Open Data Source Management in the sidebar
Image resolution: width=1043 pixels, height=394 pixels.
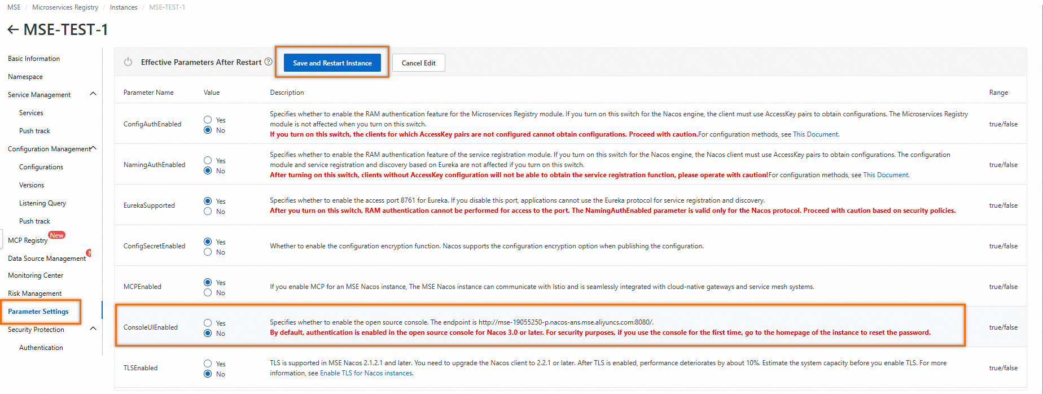(47, 259)
